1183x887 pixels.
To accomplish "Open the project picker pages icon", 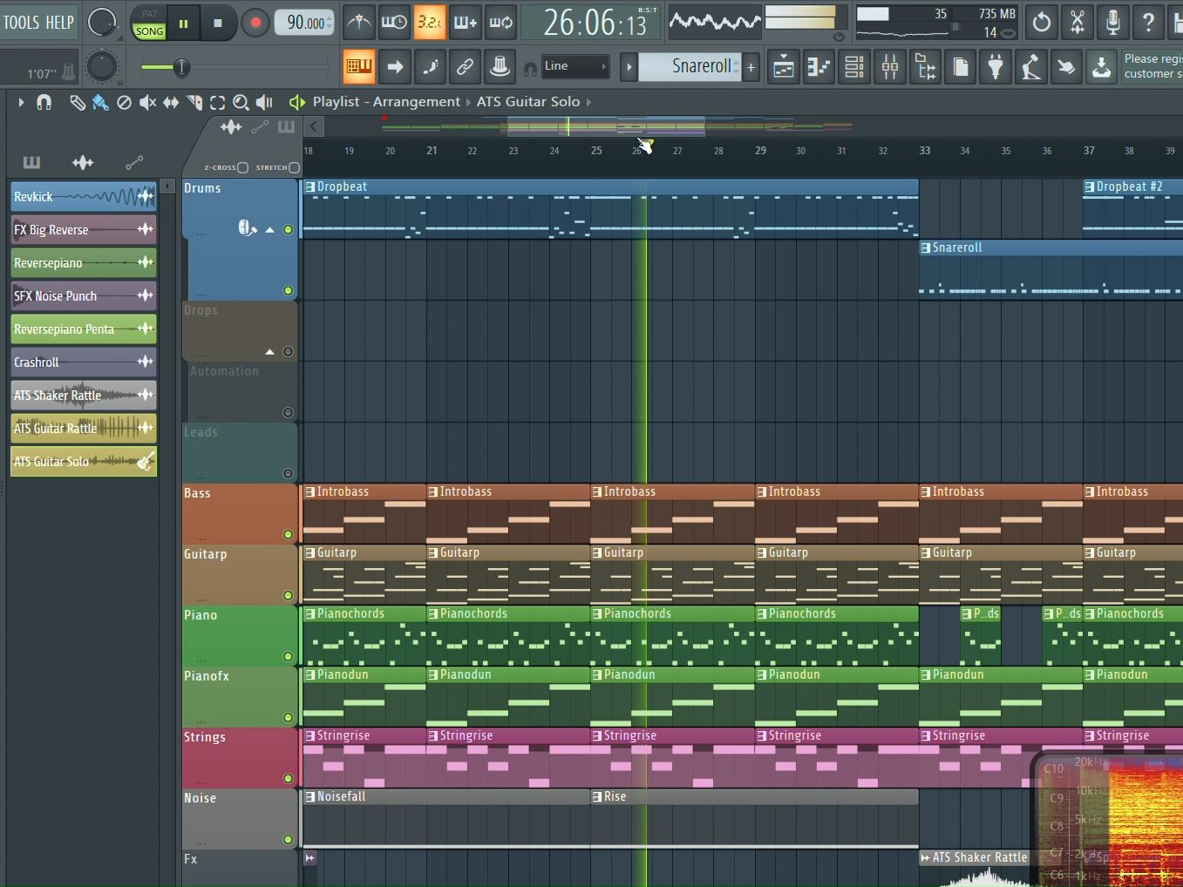I will [x=961, y=67].
